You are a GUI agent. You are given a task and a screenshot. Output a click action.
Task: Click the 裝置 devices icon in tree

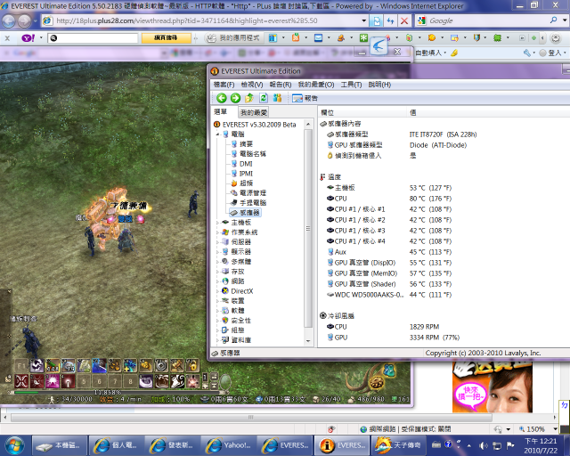point(225,301)
